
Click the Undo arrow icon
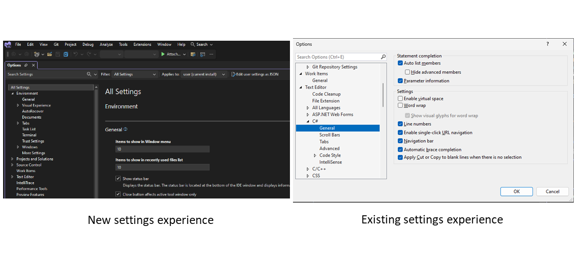(75, 54)
